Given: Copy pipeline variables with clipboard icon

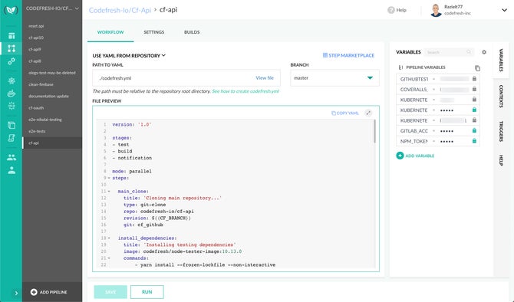Looking at the screenshot, I should (x=477, y=68).
